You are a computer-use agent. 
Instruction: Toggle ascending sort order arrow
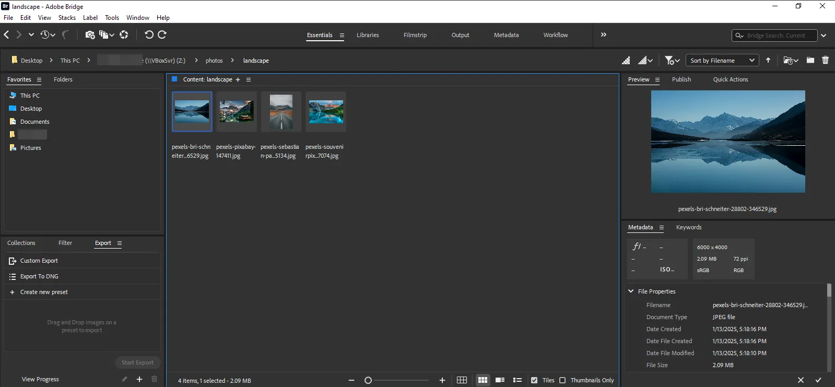(x=768, y=61)
